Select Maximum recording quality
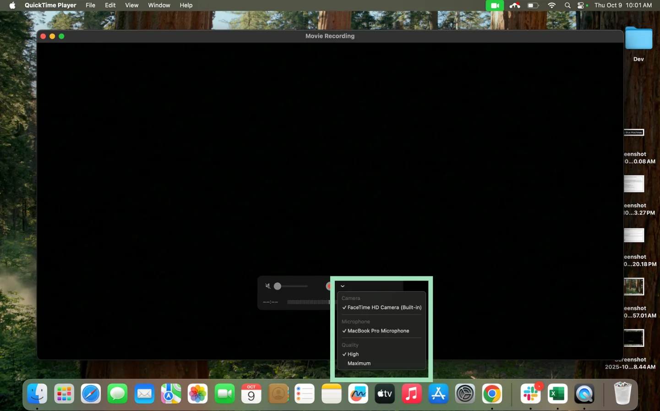This screenshot has height=411, width=660. (x=359, y=363)
